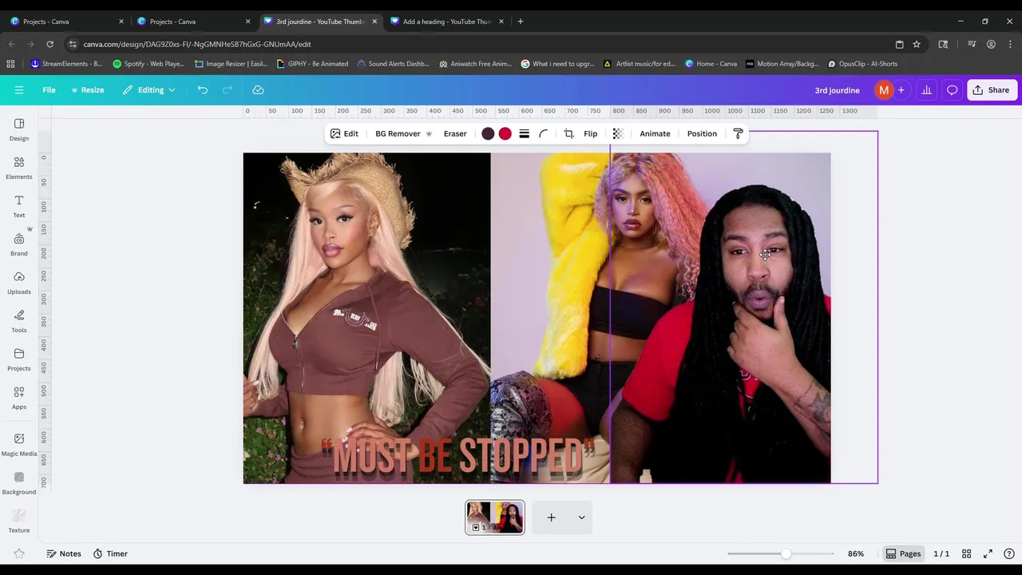The height and width of the screenshot is (575, 1022).
Task: Click the Share button
Action: pyautogui.click(x=990, y=90)
